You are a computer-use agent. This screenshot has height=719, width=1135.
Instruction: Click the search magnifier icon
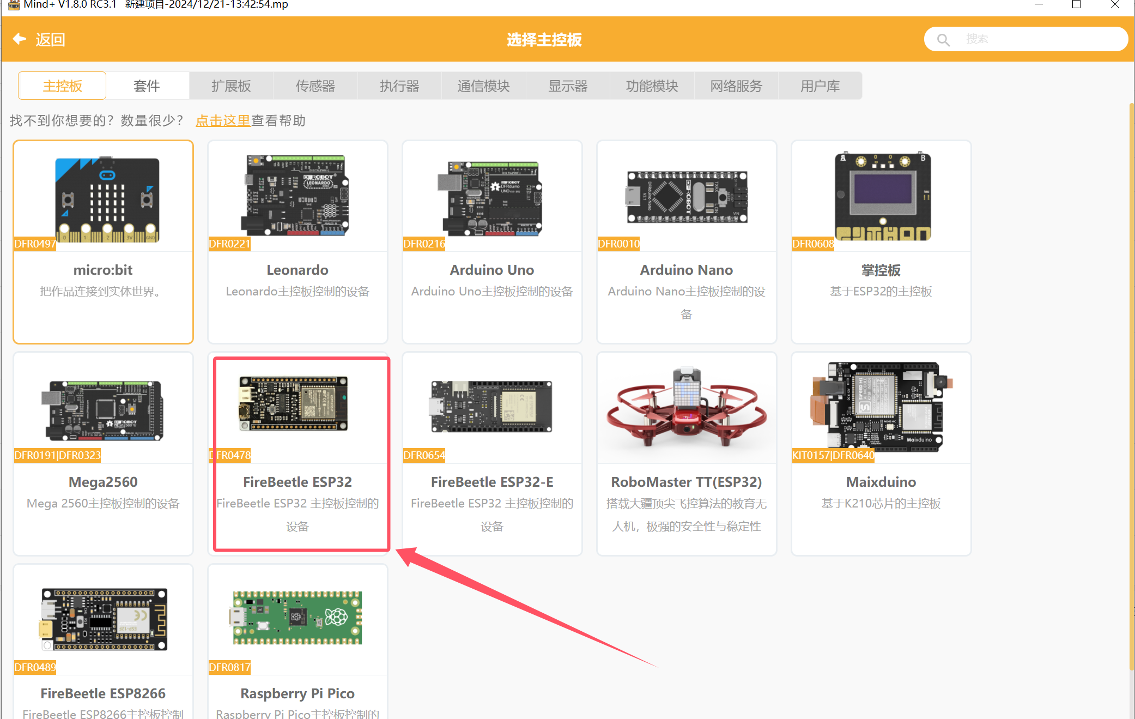[943, 40]
